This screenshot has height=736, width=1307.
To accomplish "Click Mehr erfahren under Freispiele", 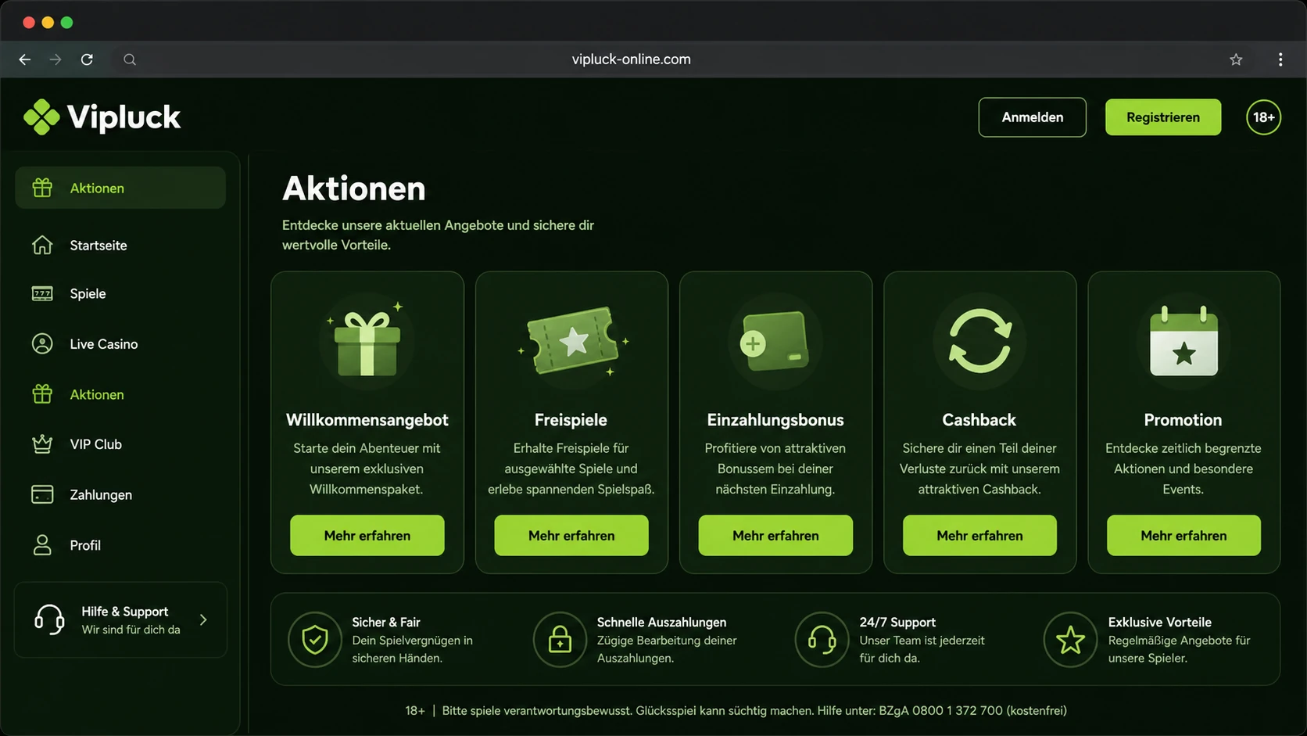I will 571,535.
